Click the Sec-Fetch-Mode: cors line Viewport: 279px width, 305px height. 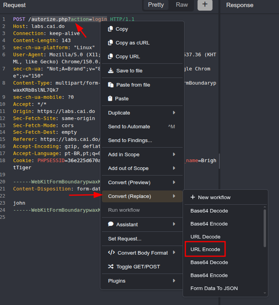(x=43, y=126)
